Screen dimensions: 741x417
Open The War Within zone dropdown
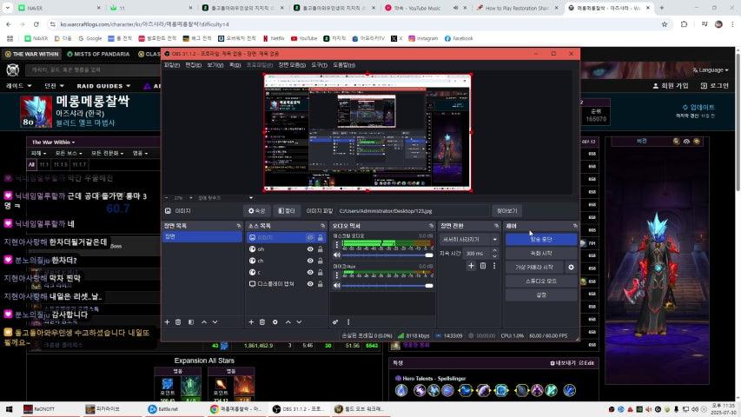pyautogui.click(x=53, y=142)
